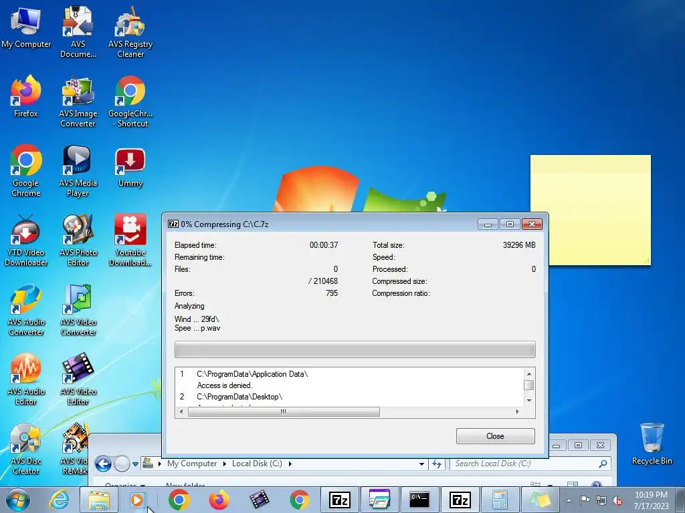Image resolution: width=685 pixels, height=513 pixels.
Task: Launch Ummy desktop shortcut
Action: [x=130, y=168]
